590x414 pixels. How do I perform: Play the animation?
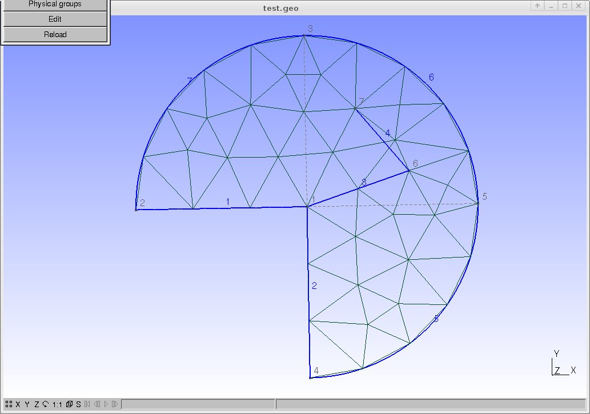106,404
